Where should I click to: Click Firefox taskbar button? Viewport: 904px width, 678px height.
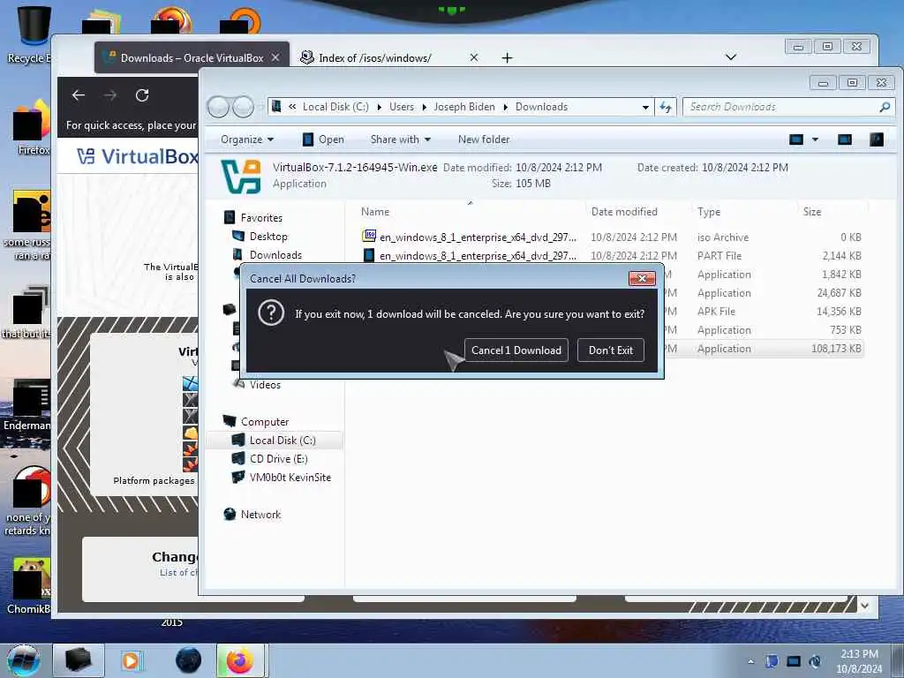240,660
